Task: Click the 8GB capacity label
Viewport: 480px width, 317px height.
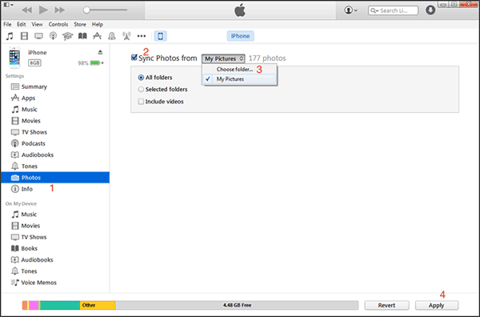Action: click(34, 62)
